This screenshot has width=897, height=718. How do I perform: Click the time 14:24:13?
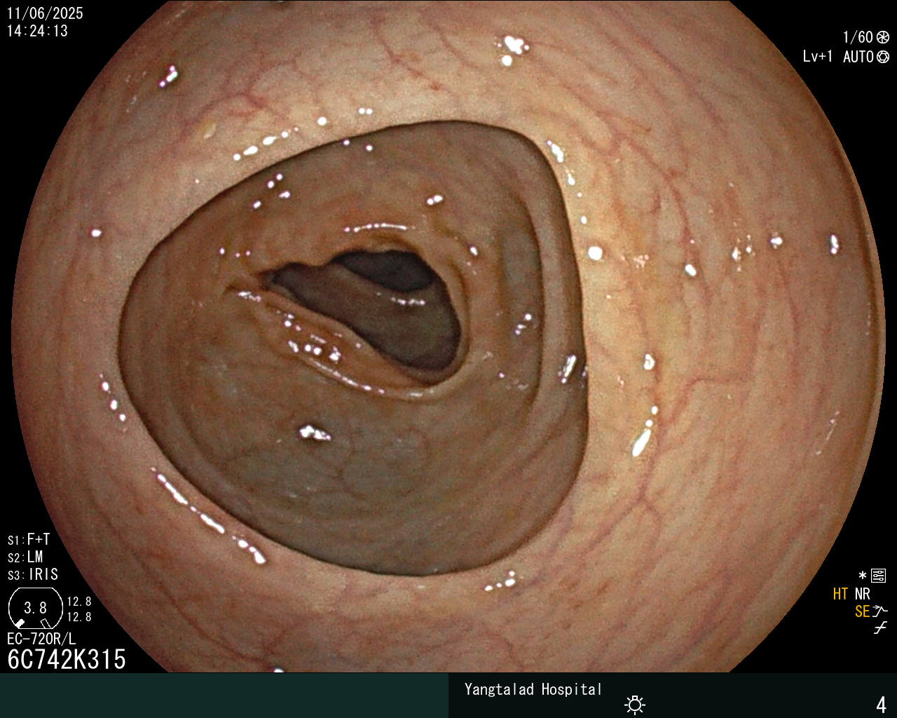tap(37, 31)
